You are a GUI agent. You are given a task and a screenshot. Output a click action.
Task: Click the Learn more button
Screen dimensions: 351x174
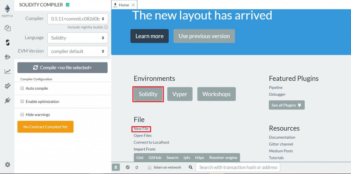pos(149,36)
